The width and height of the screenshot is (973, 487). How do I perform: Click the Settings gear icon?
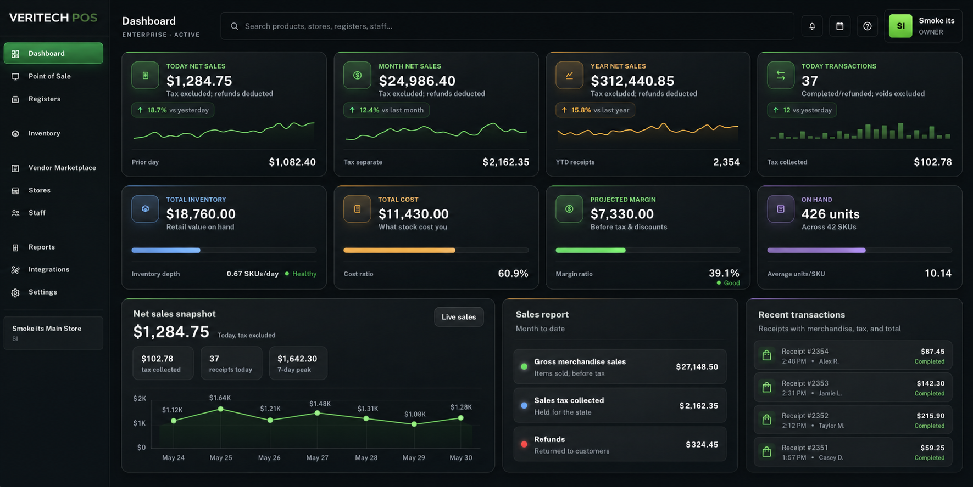15,293
